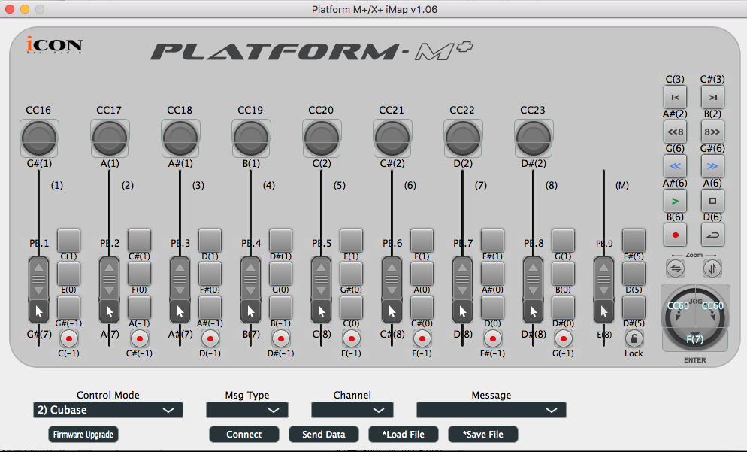Click the C#(3) next-track transport button
The width and height of the screenshot is (747, 452).
click(x=712, y=97)
